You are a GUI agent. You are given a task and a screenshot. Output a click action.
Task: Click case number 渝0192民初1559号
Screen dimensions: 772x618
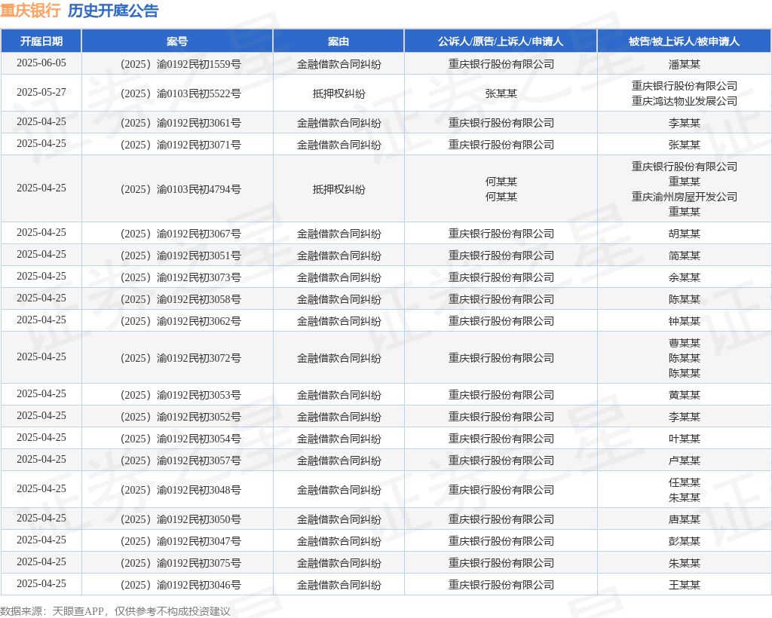tap(199, 65)
